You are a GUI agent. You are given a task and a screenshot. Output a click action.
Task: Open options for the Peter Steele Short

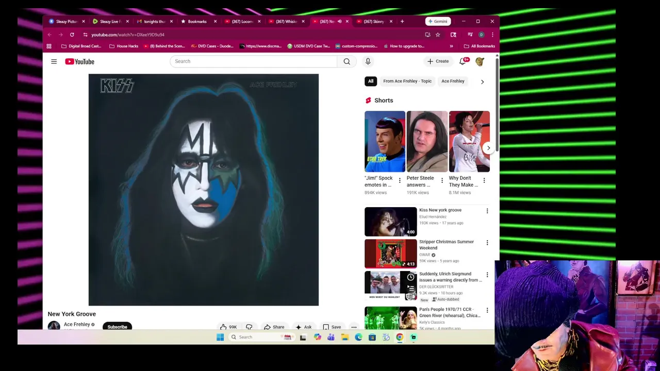click(441, 180)
